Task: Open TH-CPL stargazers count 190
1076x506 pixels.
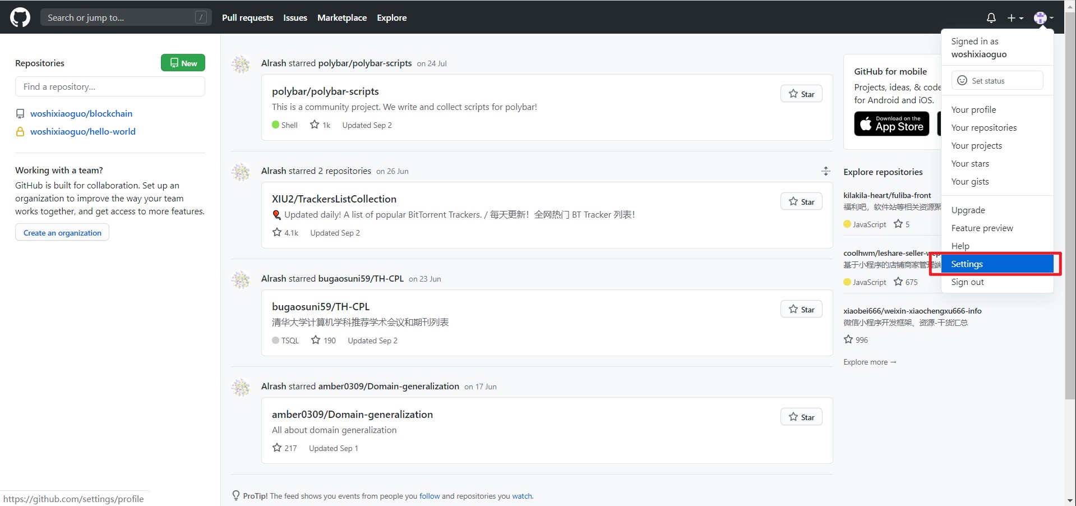Action: pos(324,341)
